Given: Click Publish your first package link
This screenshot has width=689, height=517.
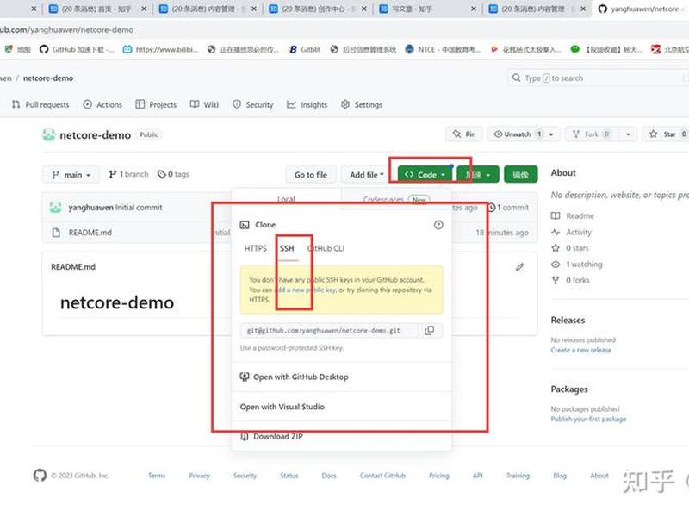Looking at the screenshot, I should pos(588,419).
